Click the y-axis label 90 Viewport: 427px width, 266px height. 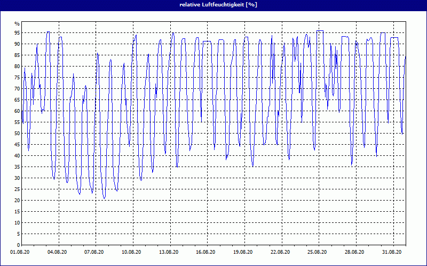coord(17,44)
